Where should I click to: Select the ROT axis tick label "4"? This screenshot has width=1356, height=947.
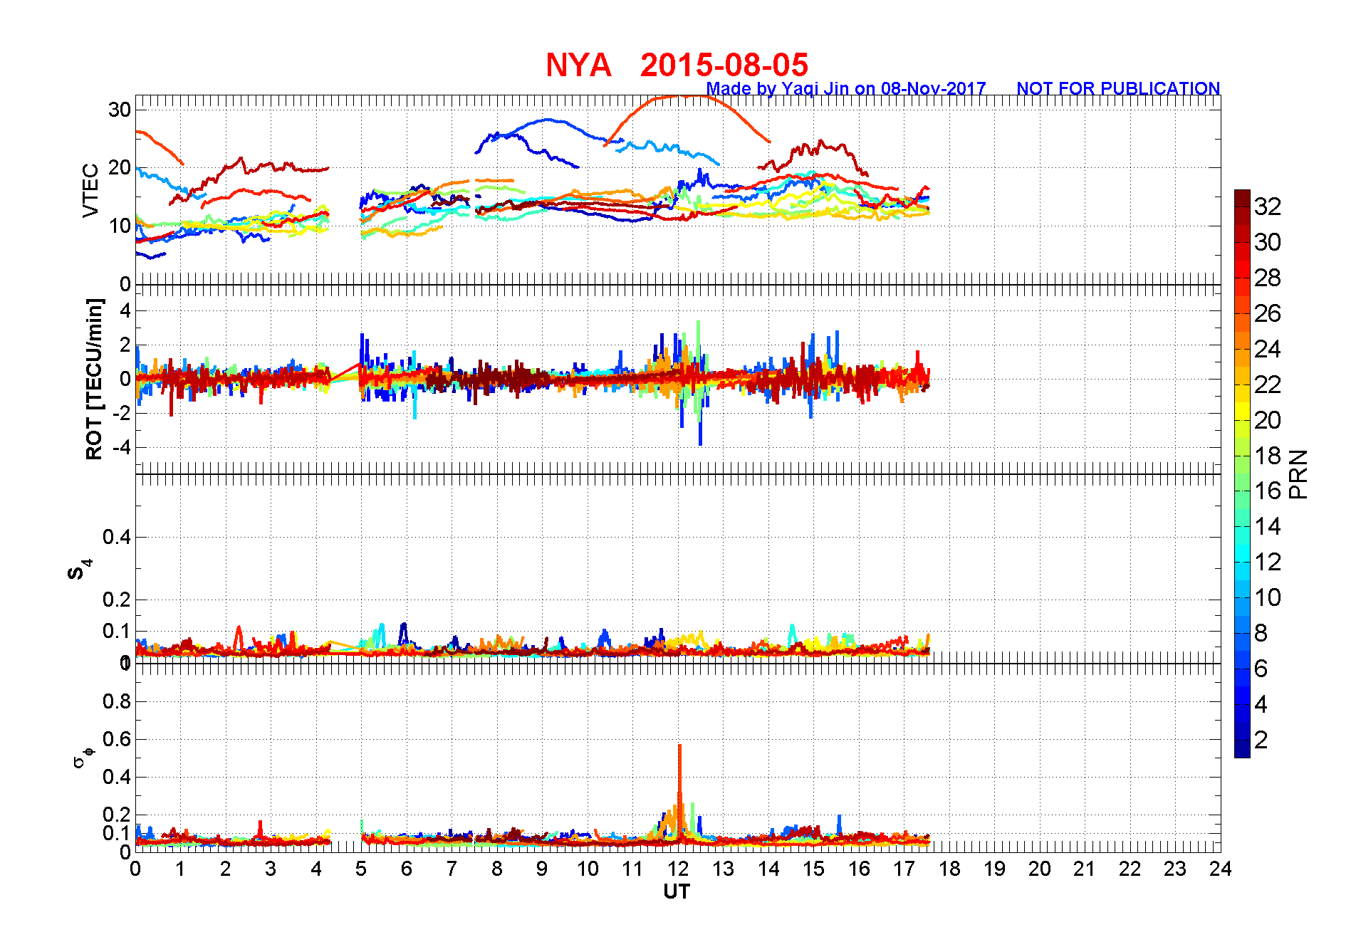click(x=126, y=310)
